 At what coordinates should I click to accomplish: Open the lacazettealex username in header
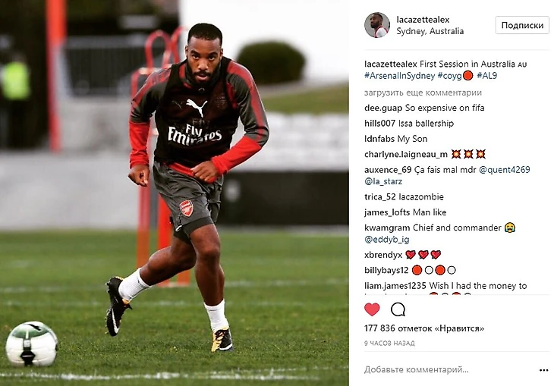tap(423, 20)
